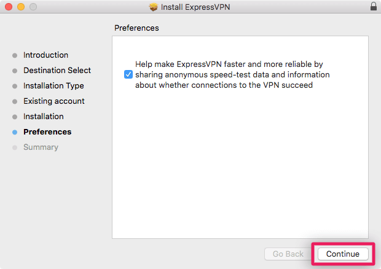Close the installer with red button

point(9,7)
